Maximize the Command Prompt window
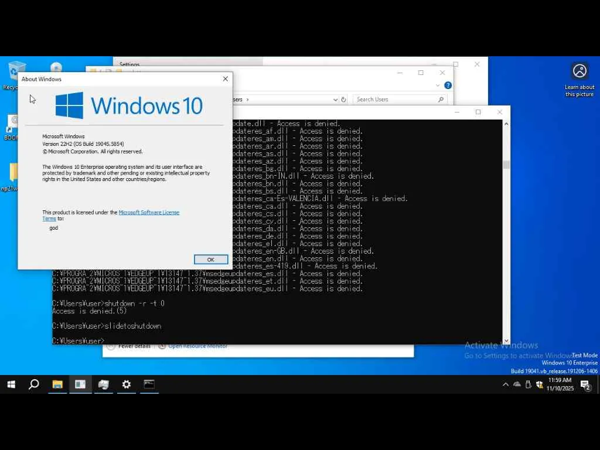 [478, 112]
